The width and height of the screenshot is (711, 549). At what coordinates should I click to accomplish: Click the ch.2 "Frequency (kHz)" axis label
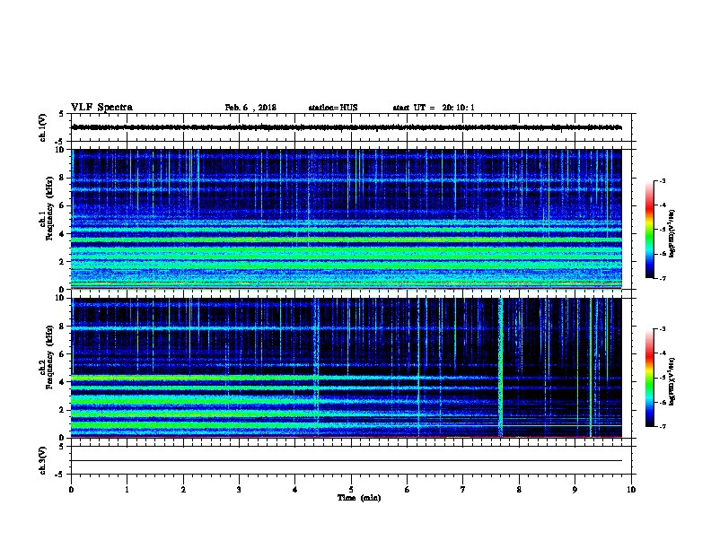(x=49, y=357)
